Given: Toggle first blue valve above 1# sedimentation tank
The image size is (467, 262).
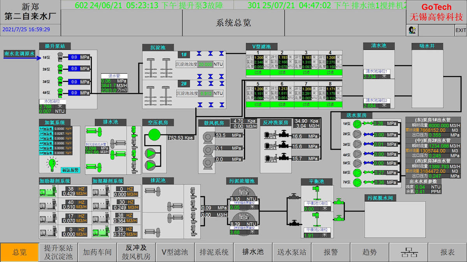Looking at the screenshot, I should (199, 54).
